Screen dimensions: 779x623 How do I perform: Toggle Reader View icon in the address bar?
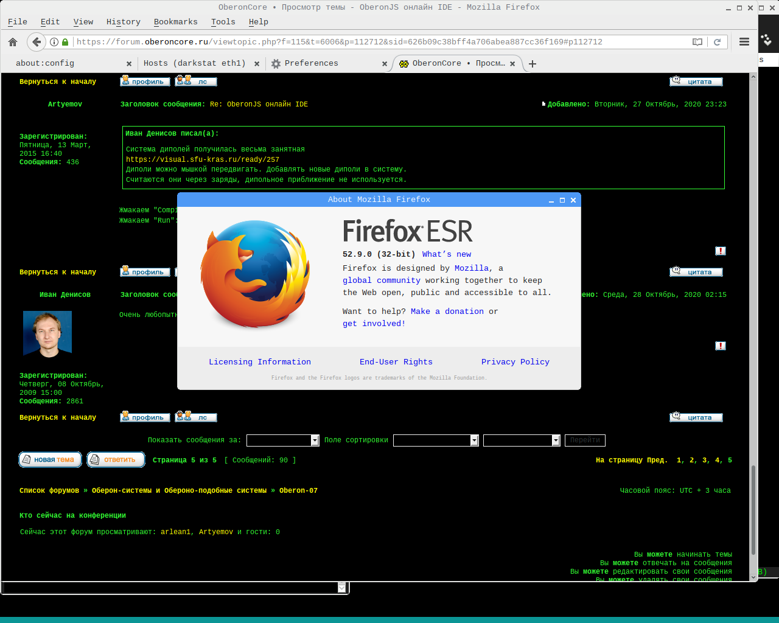697,42
